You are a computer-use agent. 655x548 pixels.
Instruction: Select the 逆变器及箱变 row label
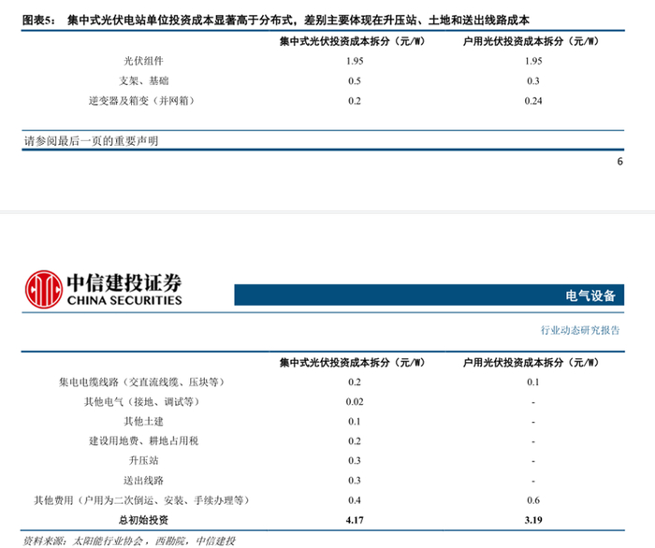[141, 101]
